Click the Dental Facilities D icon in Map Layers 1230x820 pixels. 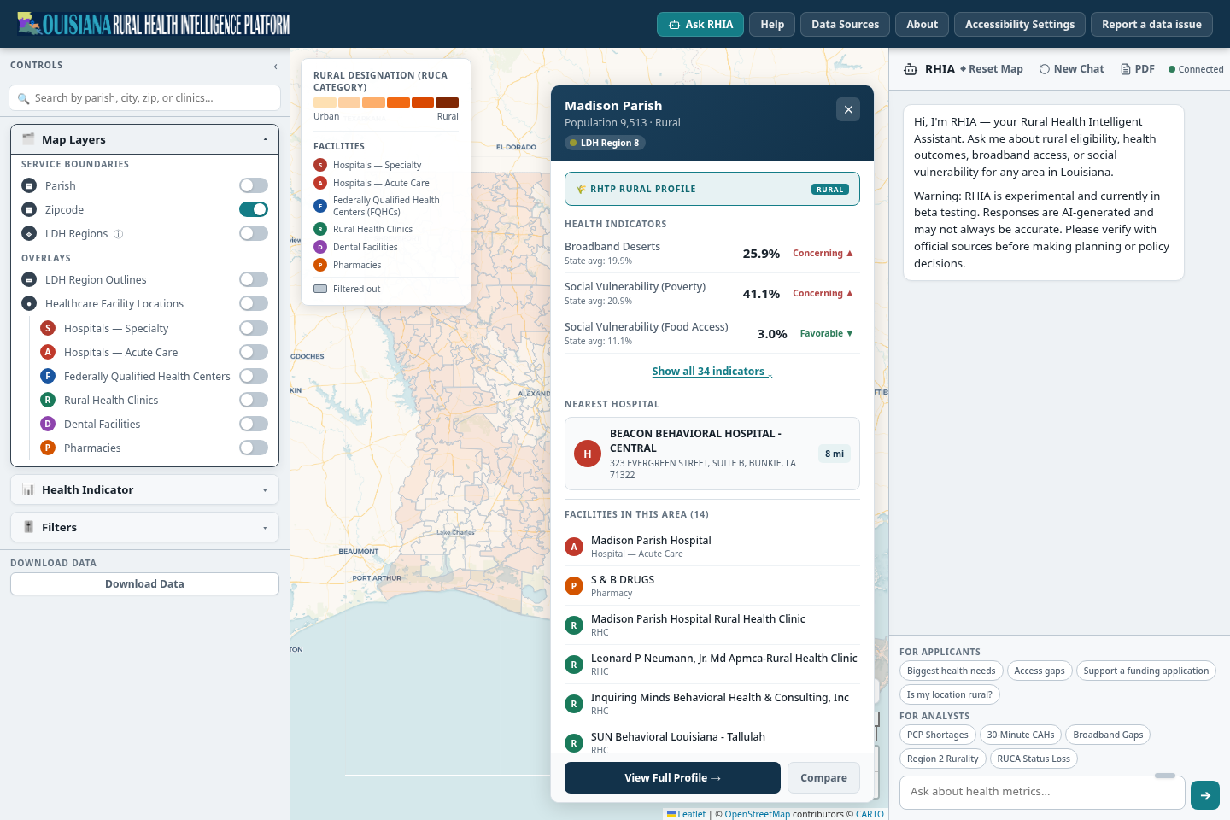click(48, 424)
